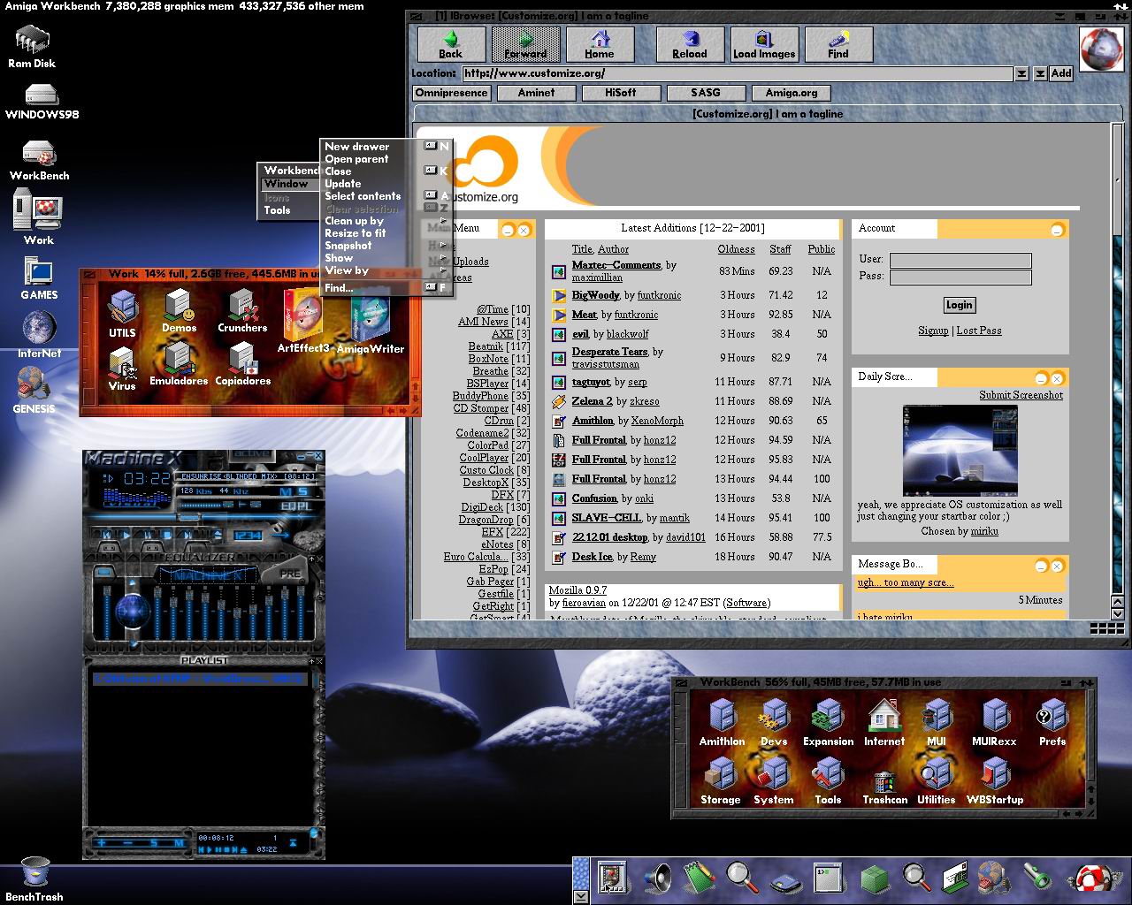
Task: Open the BigWoody link in Latest Additions
Action: click(595, 295)
